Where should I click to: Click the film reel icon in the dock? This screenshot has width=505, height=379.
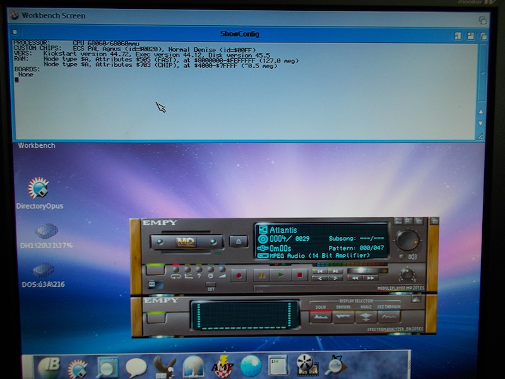pyautogui.click(x=306, y=366)
